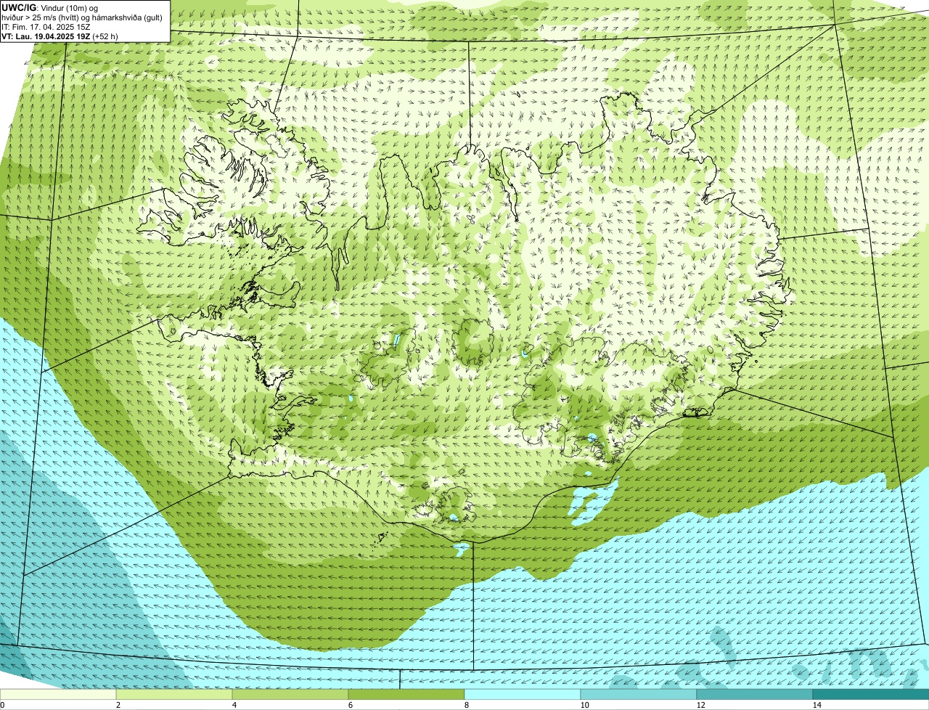Viewport: 929px width, 710px height.
Task: Click the "hviður > 25 m/s (hvítt)" description line
Action: 82,17
